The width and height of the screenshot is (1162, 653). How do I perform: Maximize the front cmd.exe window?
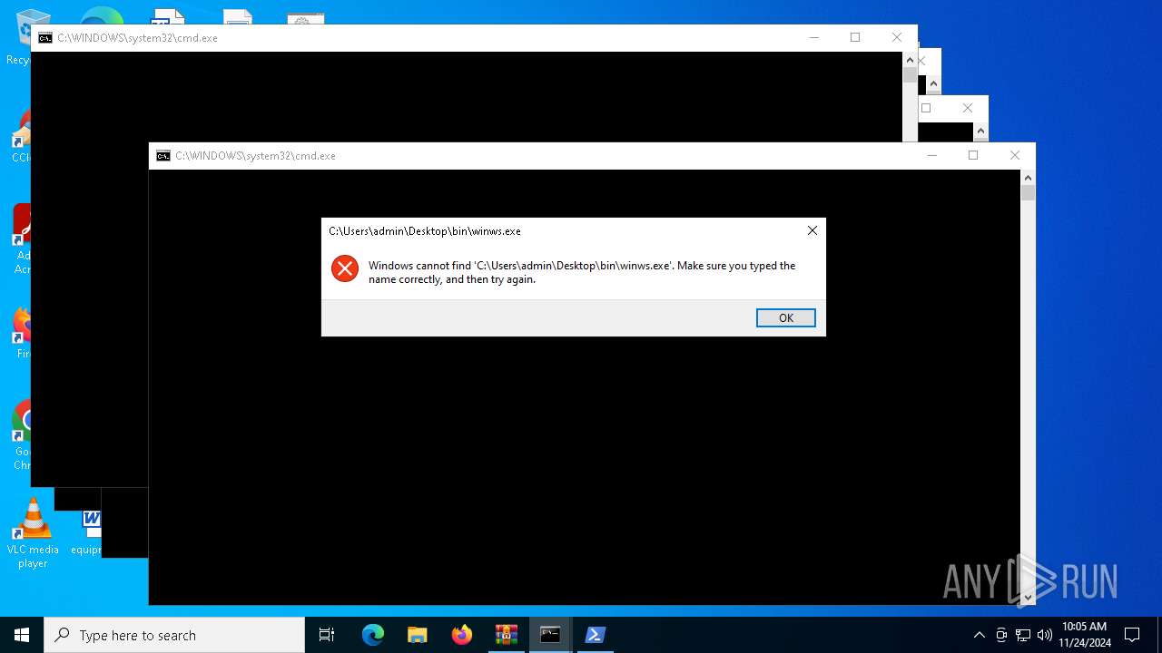(x=973, y=155)
